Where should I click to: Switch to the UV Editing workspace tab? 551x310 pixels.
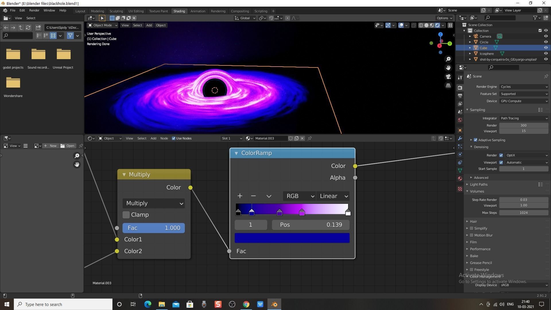point(136,11)
